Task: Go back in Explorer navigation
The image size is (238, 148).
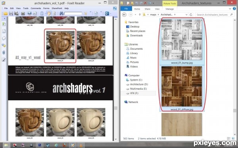Action: 124,15
